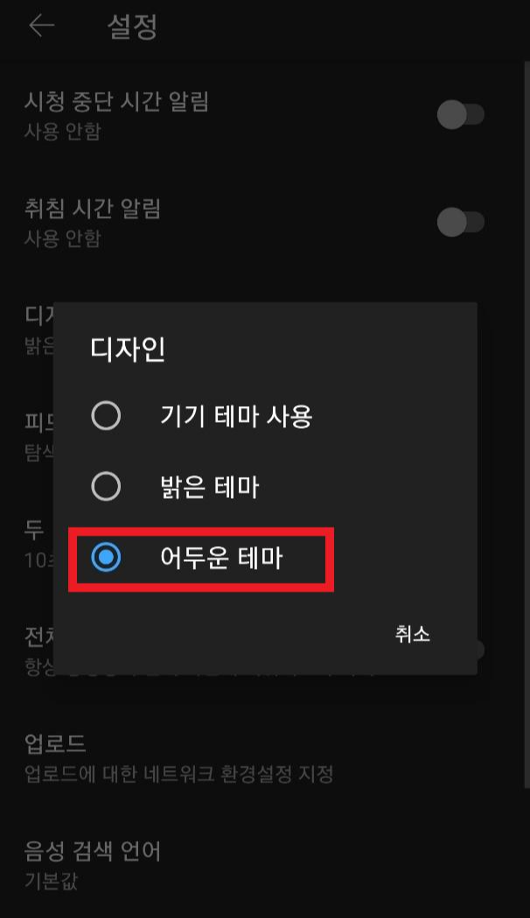Go back using the arrow icon
530x918 pixels.
[41, 25]
